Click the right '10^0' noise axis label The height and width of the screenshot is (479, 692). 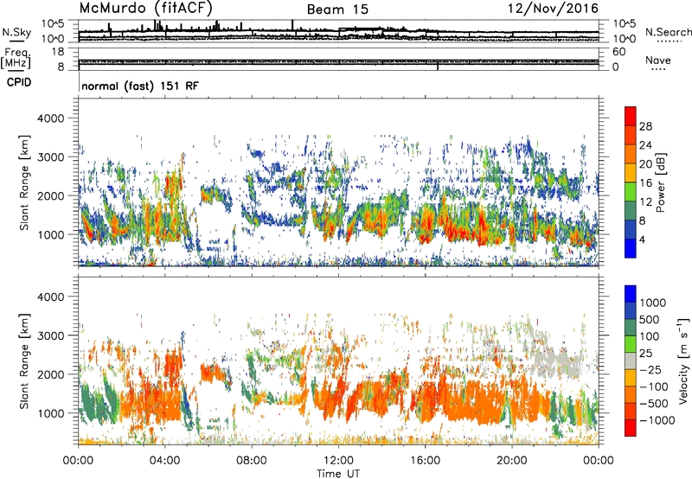coord(625,39)
